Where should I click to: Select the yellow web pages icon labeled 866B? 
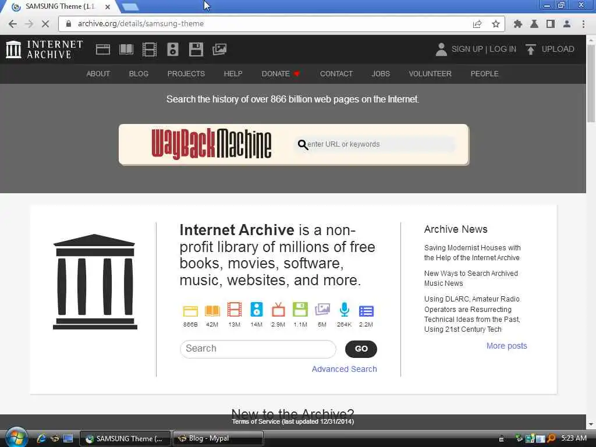coord(190,311)
